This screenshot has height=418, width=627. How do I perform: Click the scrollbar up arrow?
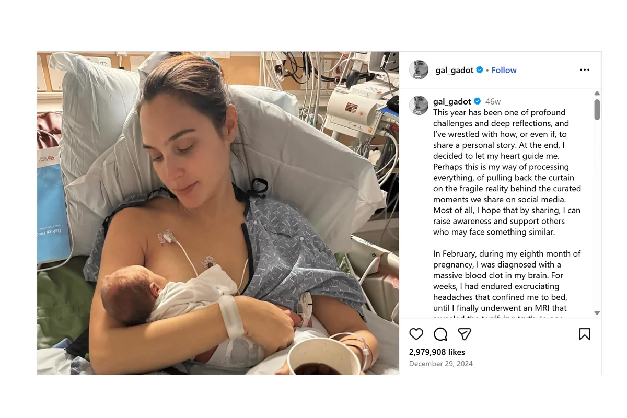(597, 94)
